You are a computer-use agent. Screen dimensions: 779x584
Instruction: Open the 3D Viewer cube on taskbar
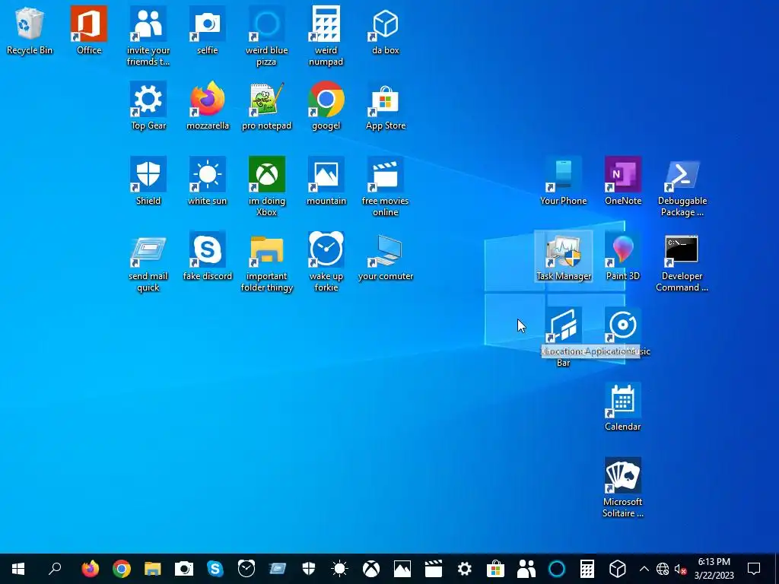(x=618, y=569)
